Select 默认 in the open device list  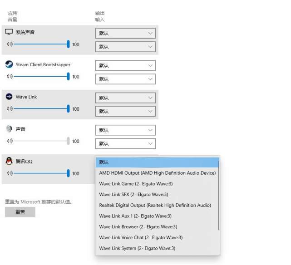click(157, 162)
